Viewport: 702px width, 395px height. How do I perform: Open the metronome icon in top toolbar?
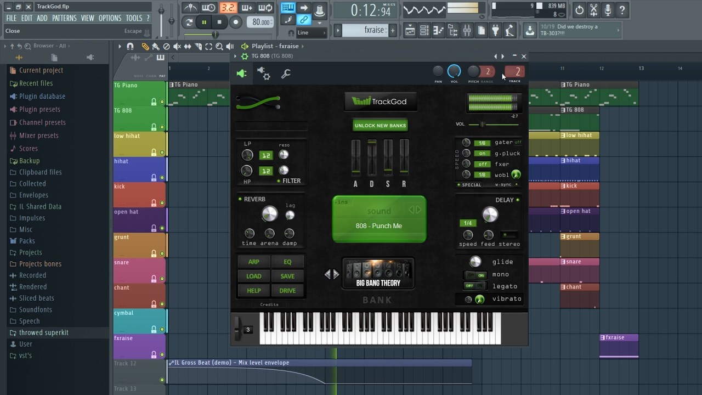tap(190, 8)
